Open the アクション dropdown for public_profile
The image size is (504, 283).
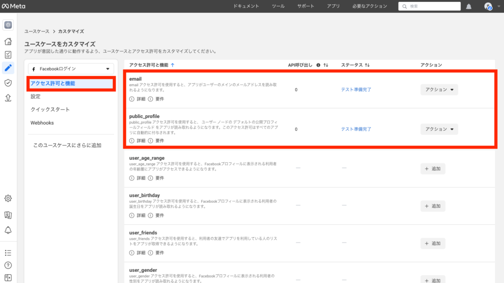click(x=439, y=129)
